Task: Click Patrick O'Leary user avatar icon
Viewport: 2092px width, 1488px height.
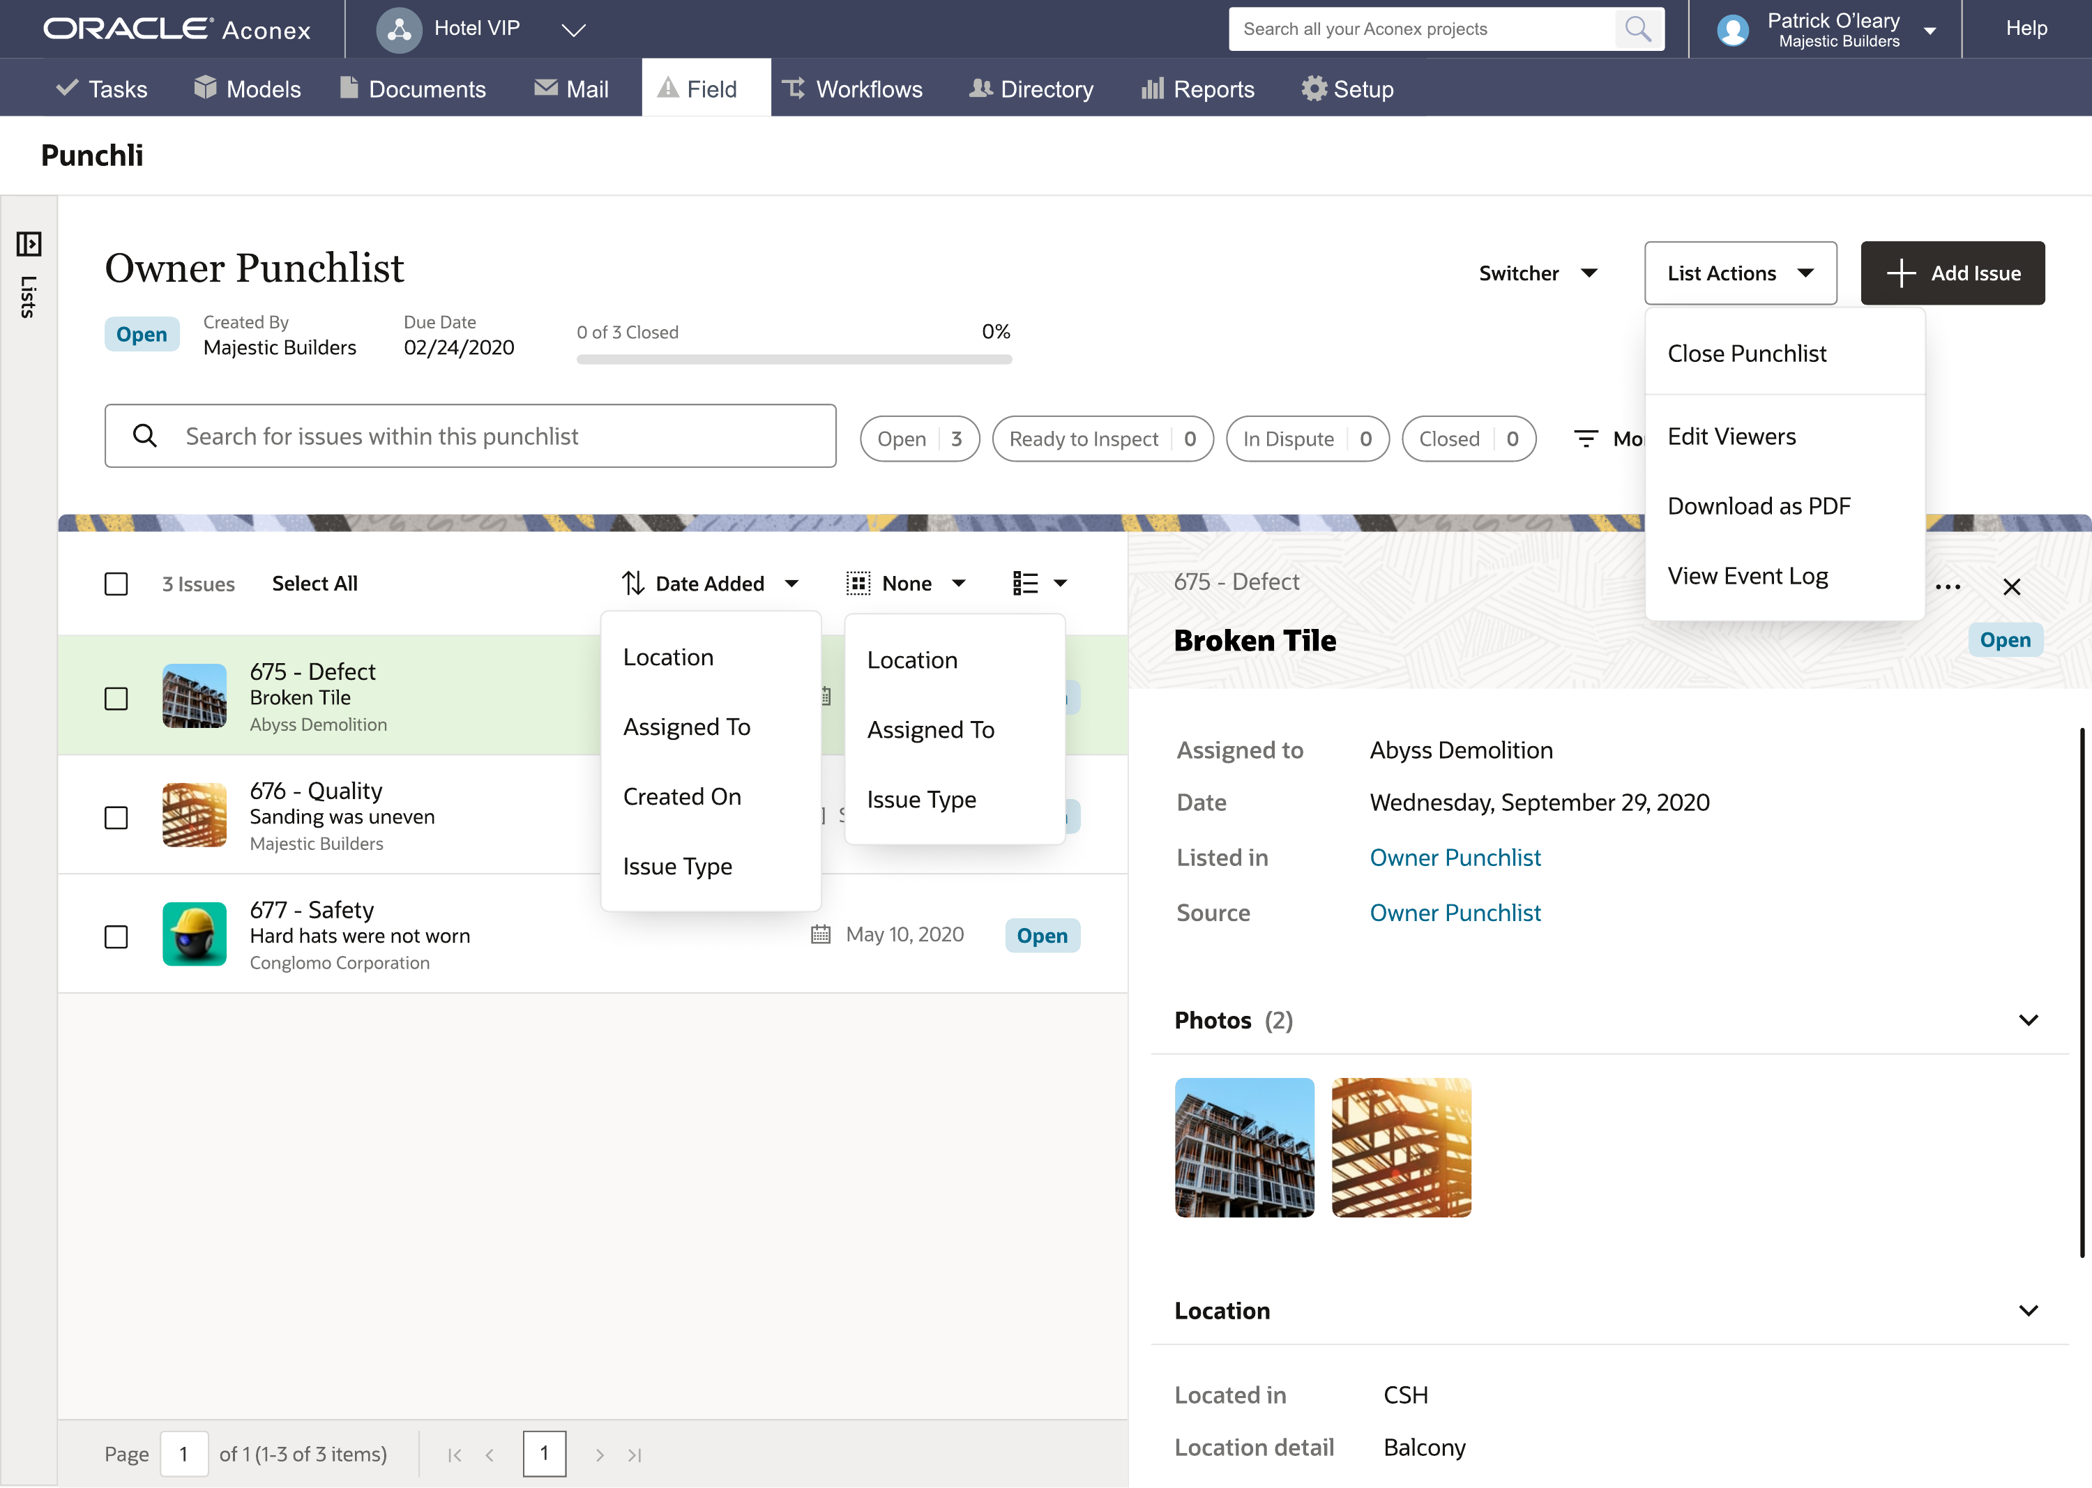Action: tap(1732, 30)
